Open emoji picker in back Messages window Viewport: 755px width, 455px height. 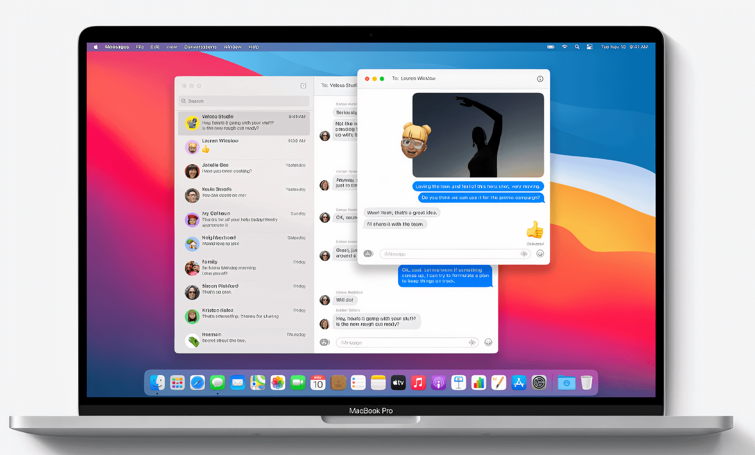[x=488, y=342]
